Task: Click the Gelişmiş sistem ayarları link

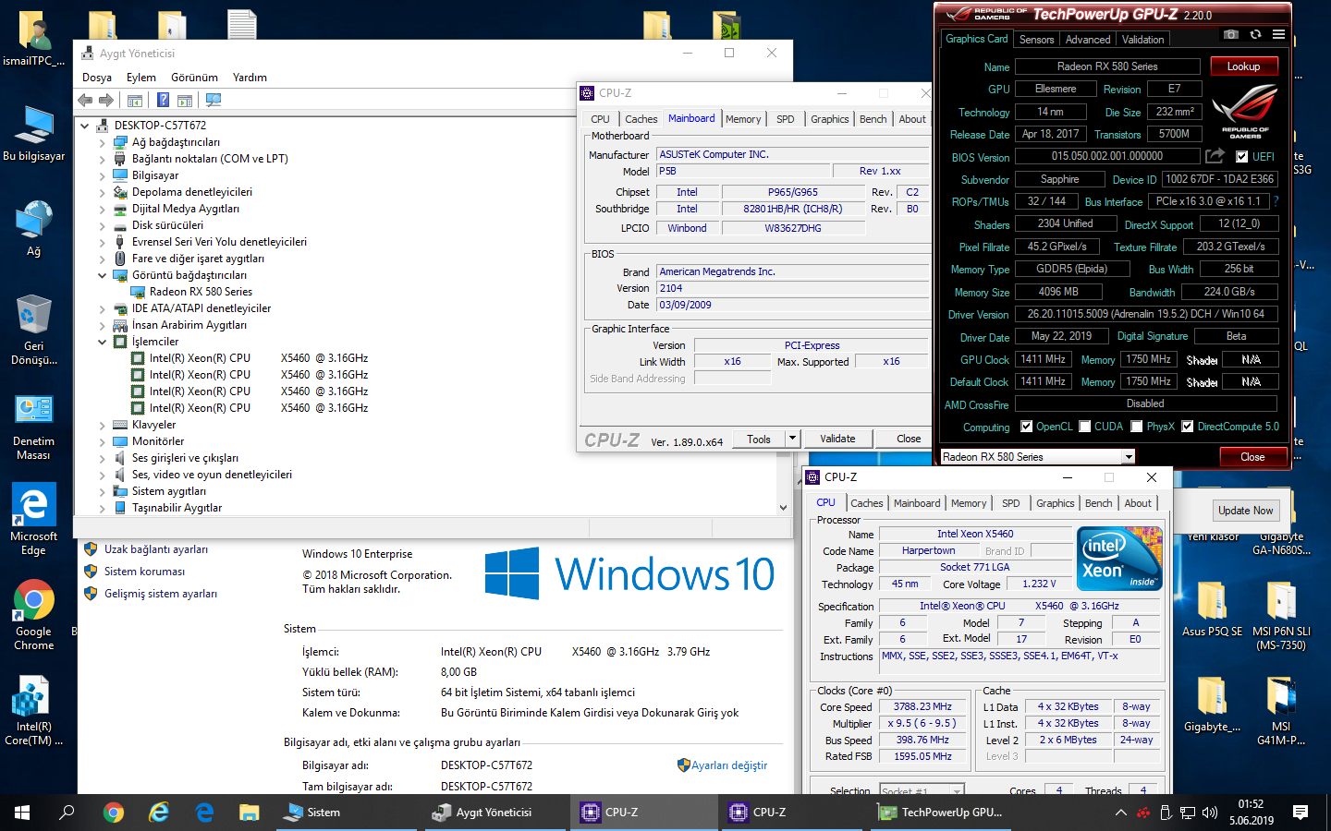Action: pos(161,594)
